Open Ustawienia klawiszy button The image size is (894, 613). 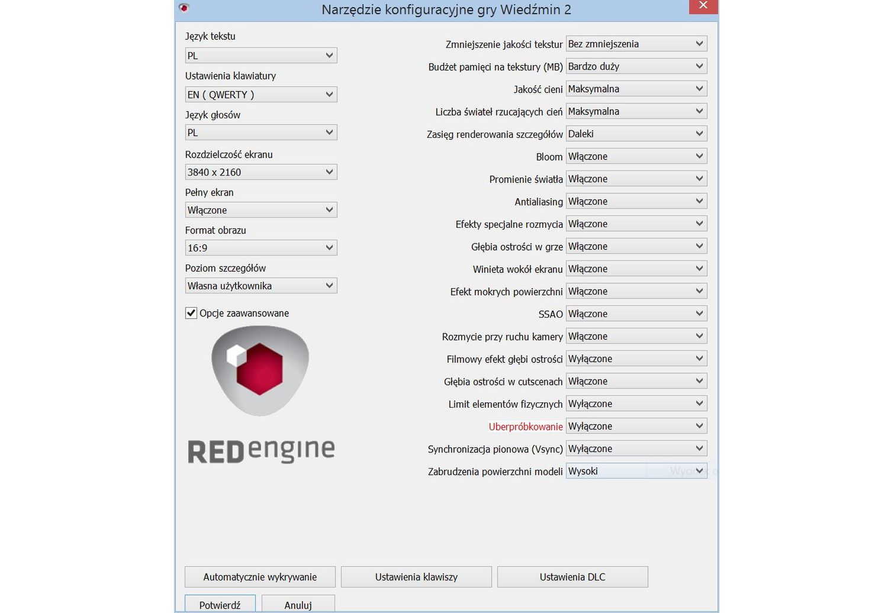click(416, 577)
